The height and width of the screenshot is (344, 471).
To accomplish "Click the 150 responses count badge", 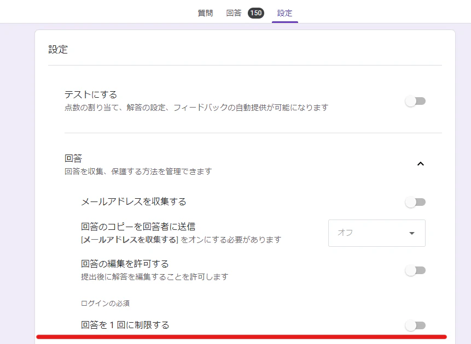I will click(x=256, y=13).
